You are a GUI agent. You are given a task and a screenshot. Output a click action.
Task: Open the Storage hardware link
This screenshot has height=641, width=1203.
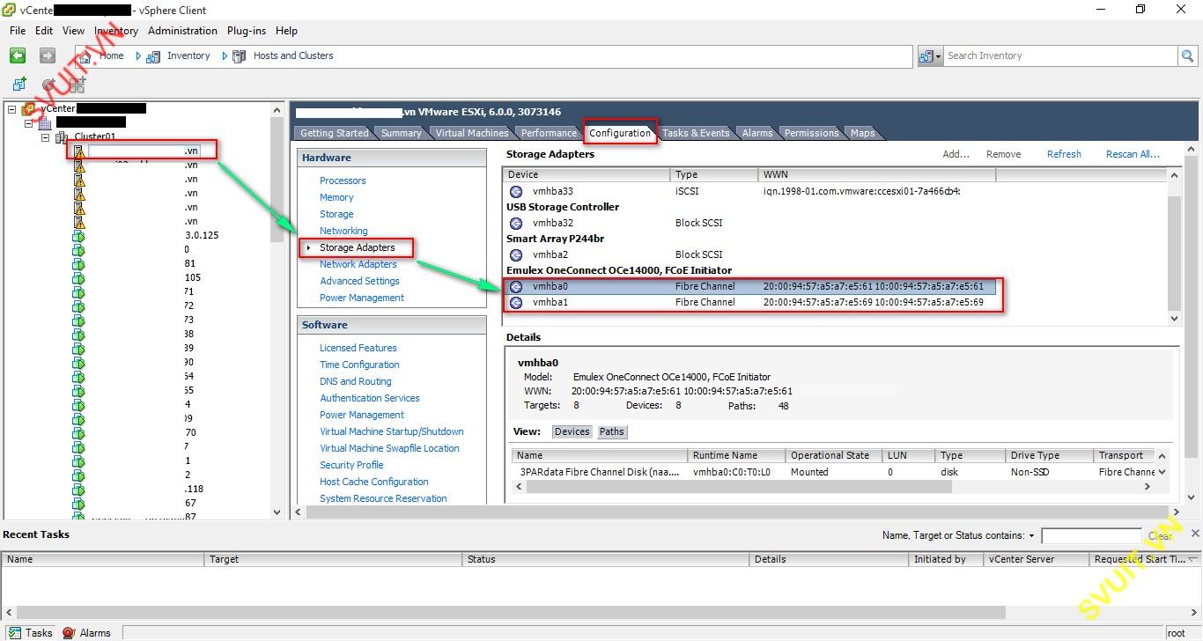[336, 214]
